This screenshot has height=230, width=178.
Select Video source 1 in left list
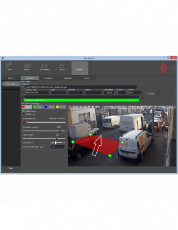click(11, 84)
